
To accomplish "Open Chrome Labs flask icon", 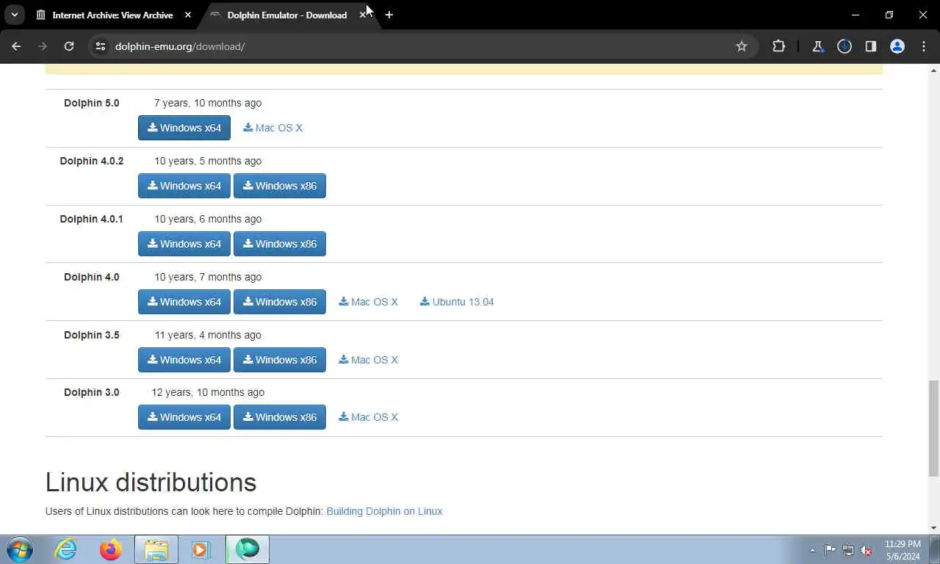I will (817, 46).
